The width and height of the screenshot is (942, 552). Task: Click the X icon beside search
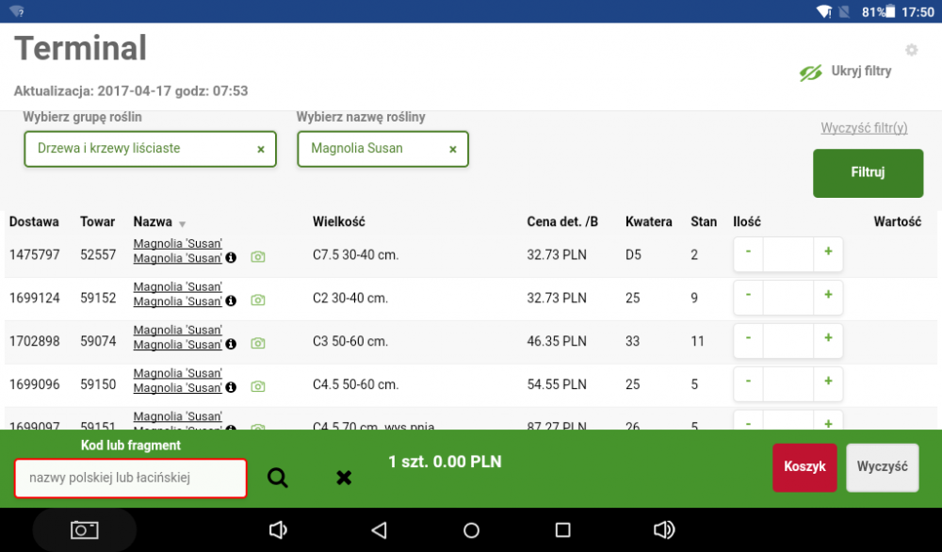[x=344, y=478]
